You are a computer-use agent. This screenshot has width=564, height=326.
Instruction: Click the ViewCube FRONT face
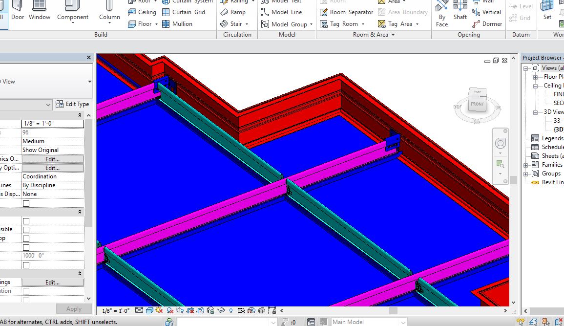click(x=477, y=104)
